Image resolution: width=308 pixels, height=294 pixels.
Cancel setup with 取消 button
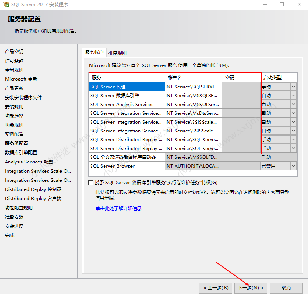click(286, 288)
